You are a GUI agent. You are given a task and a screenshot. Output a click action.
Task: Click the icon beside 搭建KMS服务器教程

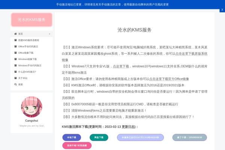[15, 40]
